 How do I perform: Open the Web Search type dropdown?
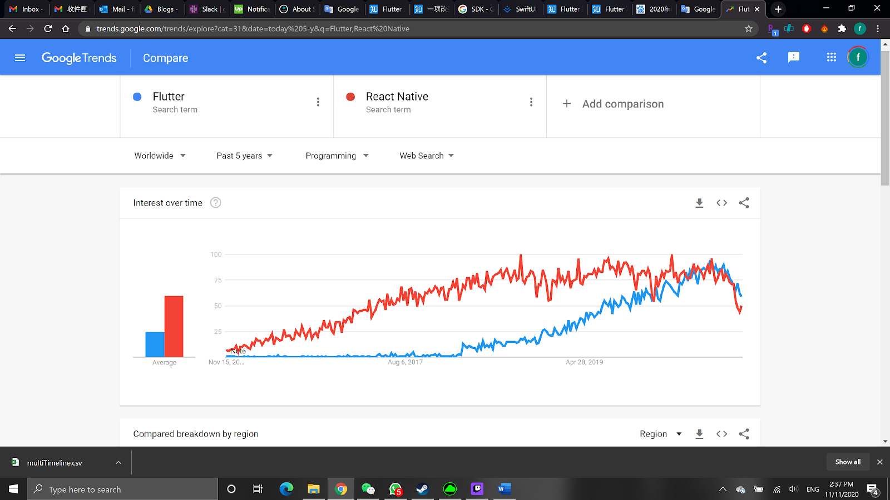tap(427, 156)
